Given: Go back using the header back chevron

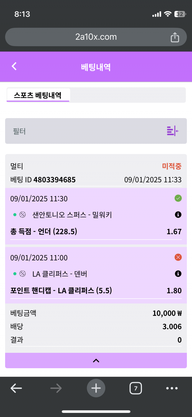Looking at the screenshot, I should (14, 66).
